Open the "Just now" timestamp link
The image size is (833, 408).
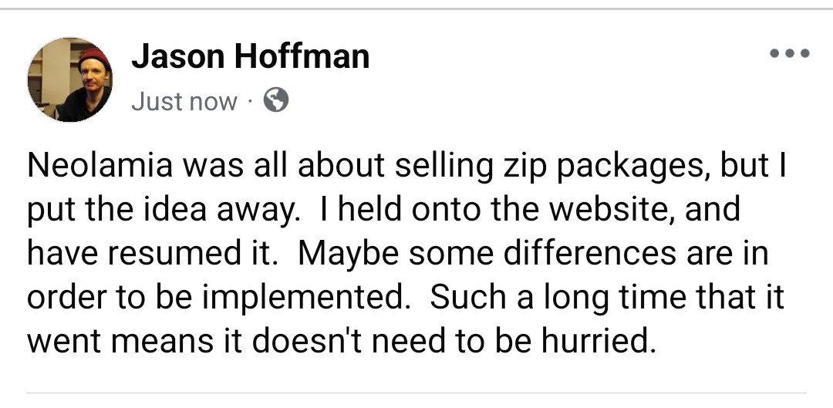click(184, 101)
